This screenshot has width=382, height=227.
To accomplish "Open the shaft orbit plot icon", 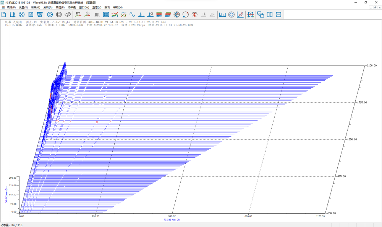I will pyautogui.click(x=186, y=14).
